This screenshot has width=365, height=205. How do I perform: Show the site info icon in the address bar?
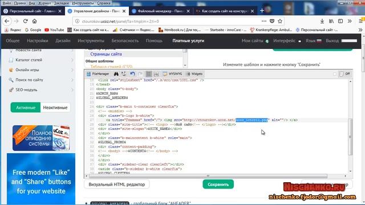coord(77,21)
